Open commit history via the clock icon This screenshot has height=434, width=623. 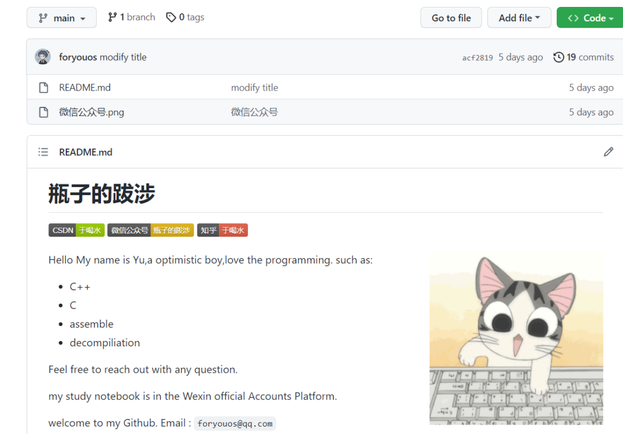point(558,57)
